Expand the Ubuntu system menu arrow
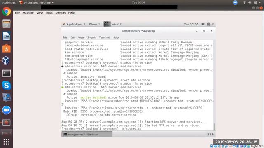This screenshot has height=148, width=264. (260, 2)
